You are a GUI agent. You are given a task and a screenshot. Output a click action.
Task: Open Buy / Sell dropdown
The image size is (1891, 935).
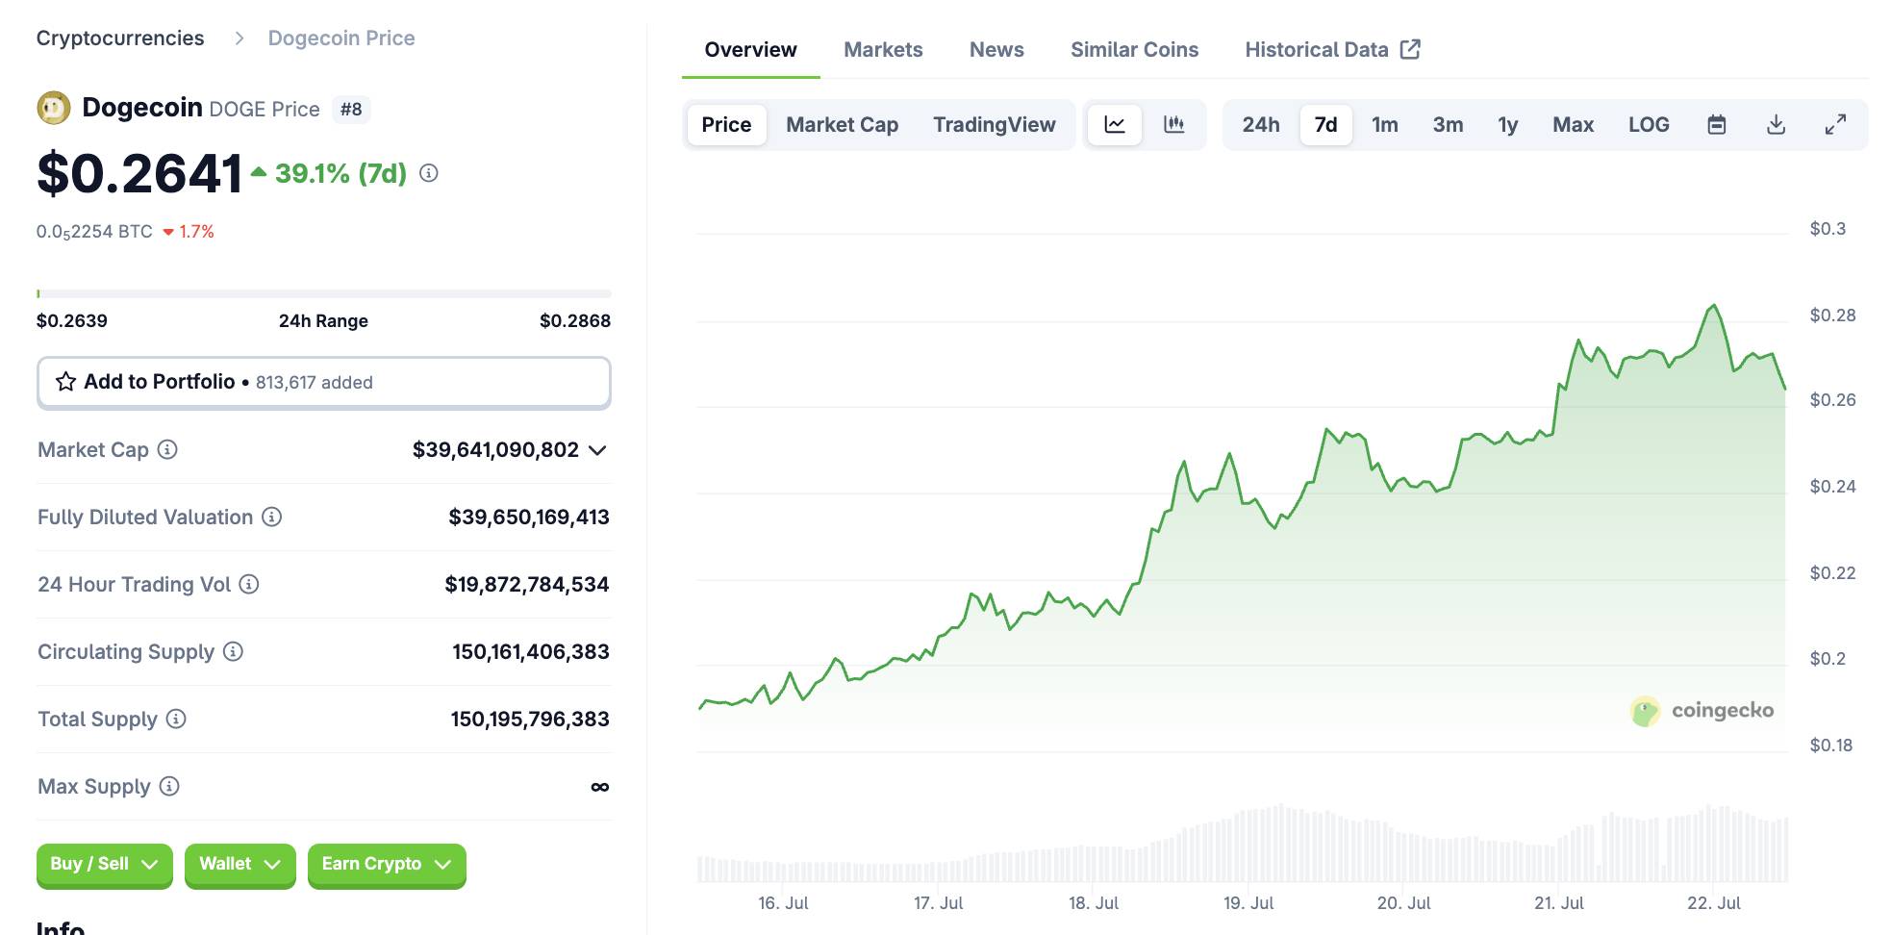(104, 864)
